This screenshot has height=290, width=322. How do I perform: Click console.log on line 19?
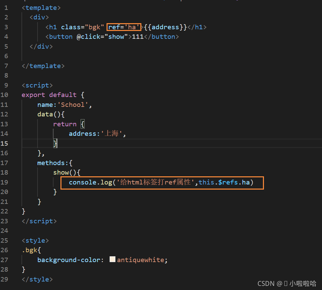[x=90, y=182]
